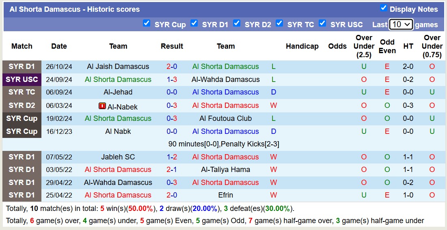Open the Al Nabk team link

[x=118, y=131]
